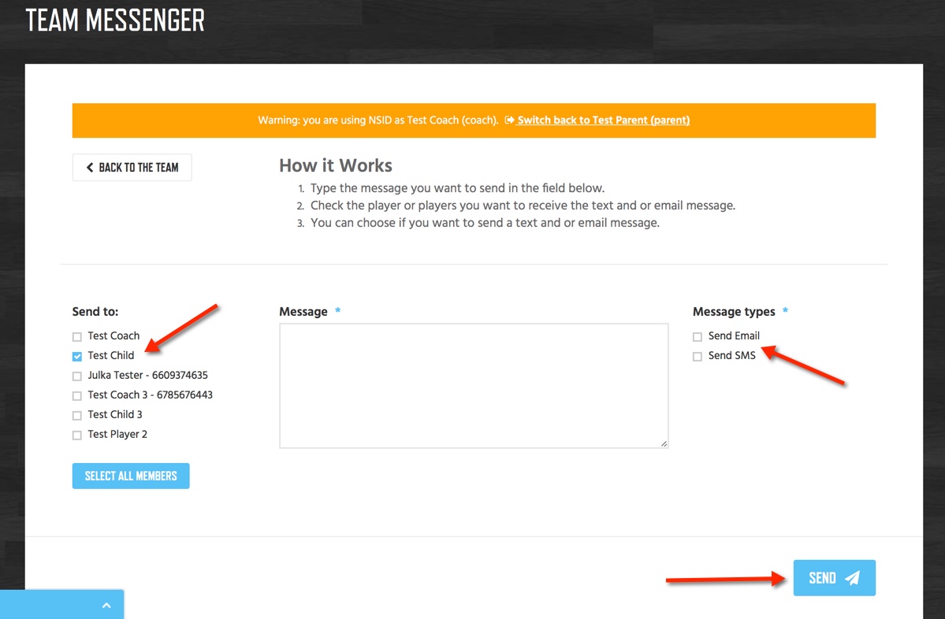Check the Test Coach recipient checkbox
945x619 pixels.
click(x=77, y=336)
